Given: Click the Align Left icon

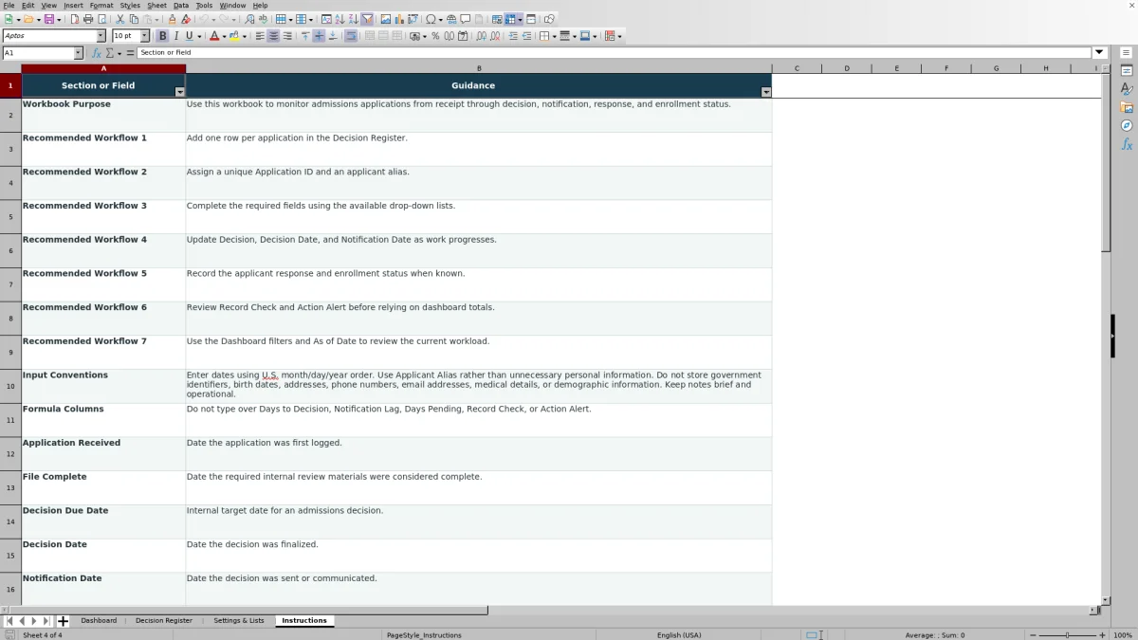Looking at the screenshot, I should 259,36.
